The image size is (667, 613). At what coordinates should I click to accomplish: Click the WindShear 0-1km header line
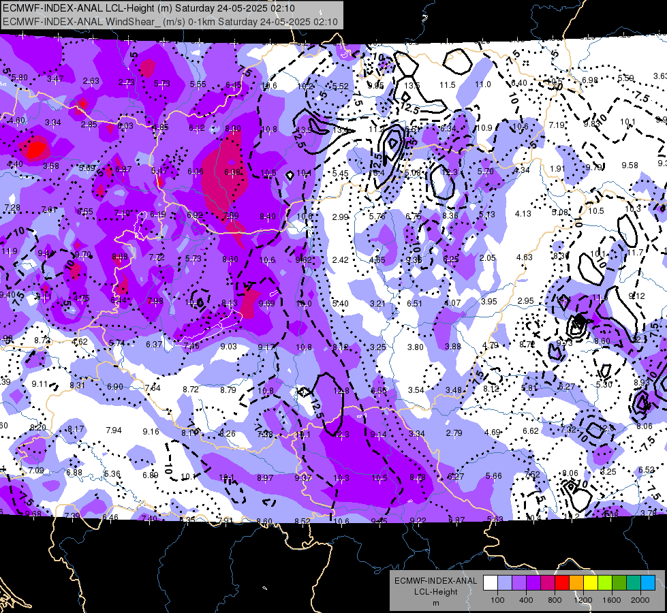pyautogui.click(x=170, y=22)
